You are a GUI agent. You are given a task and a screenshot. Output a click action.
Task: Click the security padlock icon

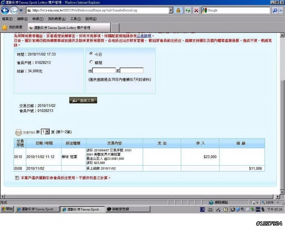(x=178, y=10)
